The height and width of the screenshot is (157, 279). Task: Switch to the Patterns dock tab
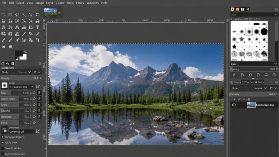tap(237, 9)
